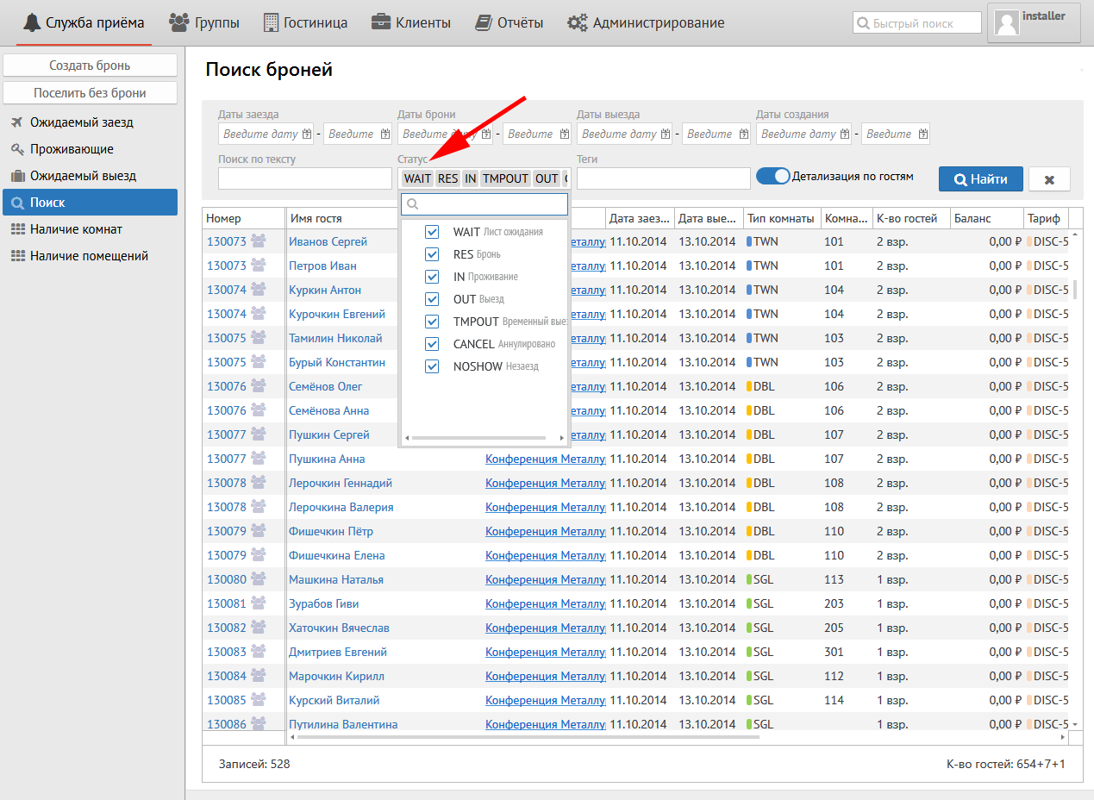Screen dimensions: 1094x800
Task: Click the installer user avatar
Action: click(1006, 22)
